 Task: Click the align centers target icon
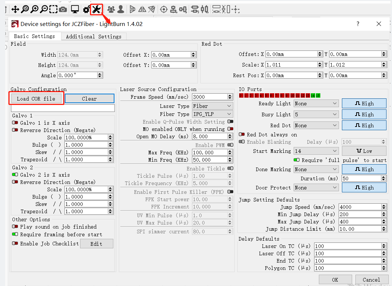164,10
